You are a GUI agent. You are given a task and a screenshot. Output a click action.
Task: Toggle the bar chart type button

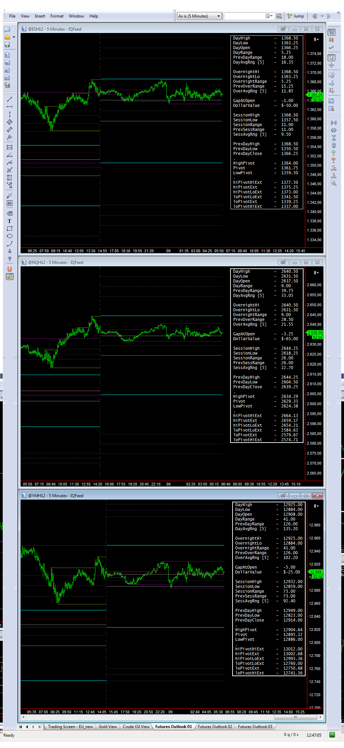point(332,32)
